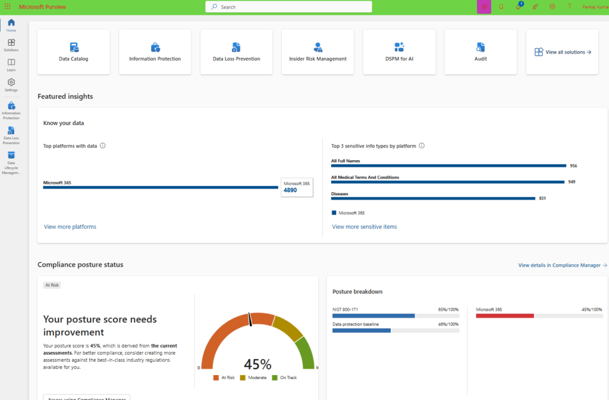Open the Data Catalog solution card
609x400 pixels.
pyautogui.click(x=73, y=52)
